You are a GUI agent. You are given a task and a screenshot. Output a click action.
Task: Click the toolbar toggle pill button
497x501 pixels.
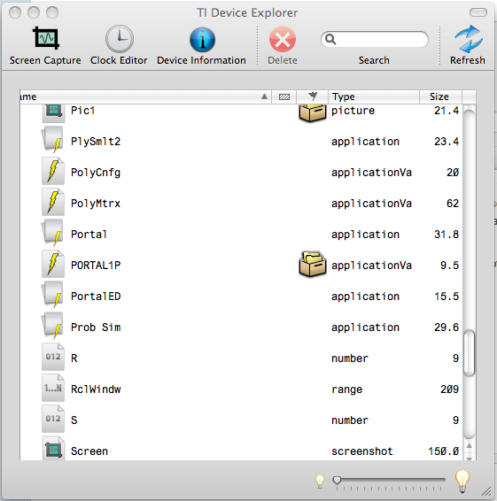coord(478,12)
